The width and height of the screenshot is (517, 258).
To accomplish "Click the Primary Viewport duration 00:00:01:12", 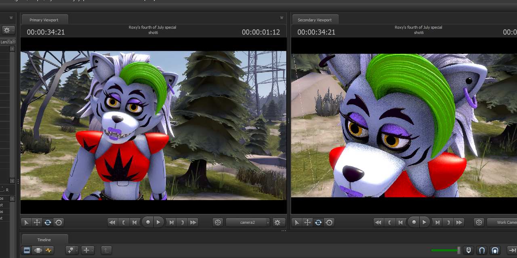I will point(261,32).
